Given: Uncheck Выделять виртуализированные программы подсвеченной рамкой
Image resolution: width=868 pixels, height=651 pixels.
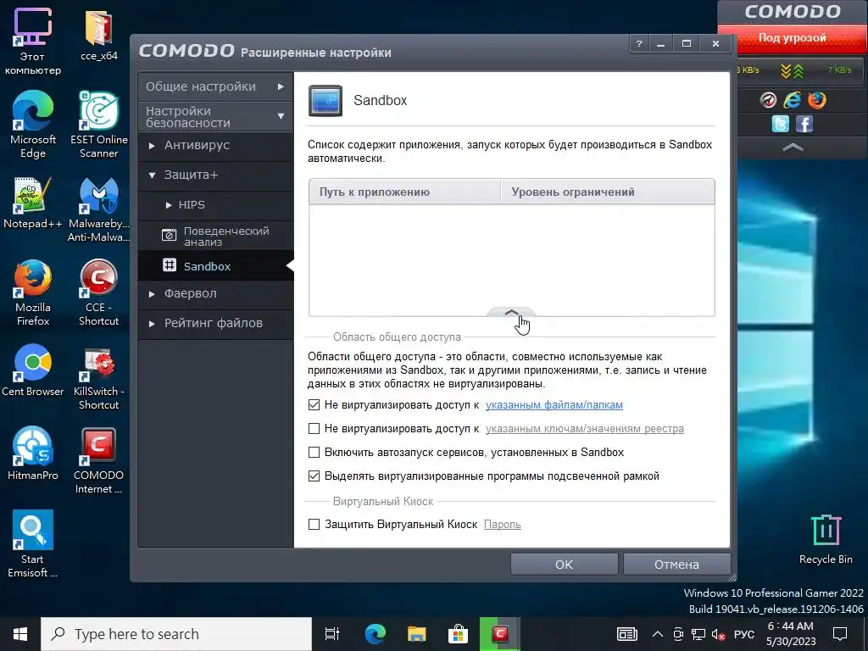Looking at the screenshot, I should [314, 476].
